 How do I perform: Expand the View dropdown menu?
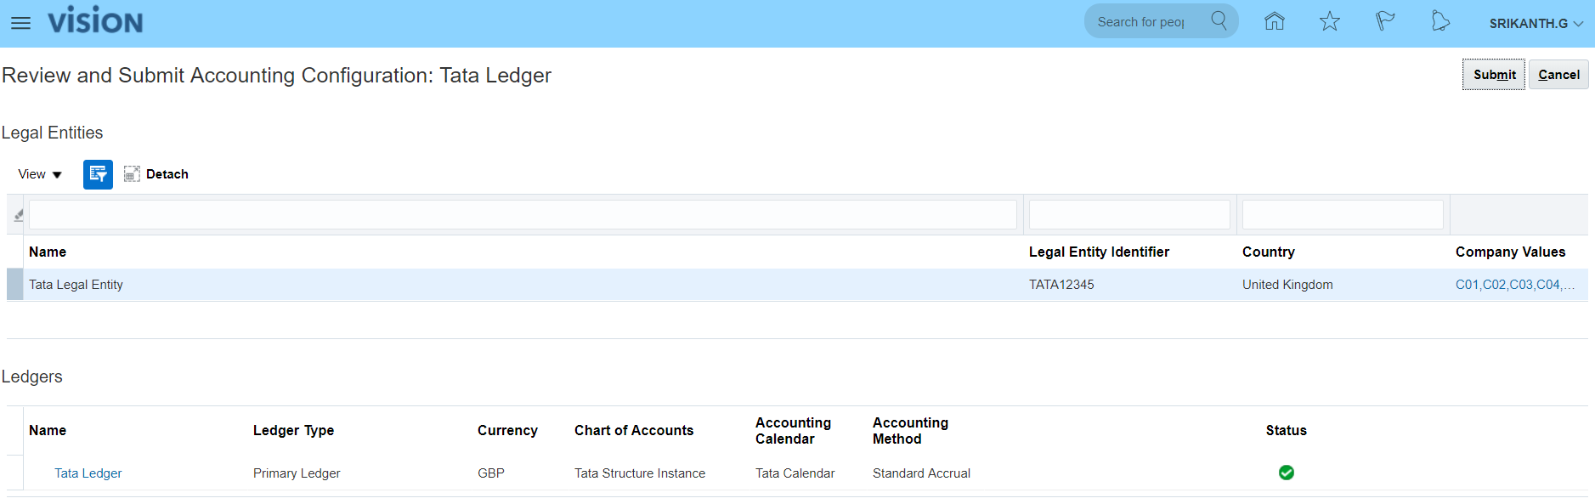(x=40, y=174)
